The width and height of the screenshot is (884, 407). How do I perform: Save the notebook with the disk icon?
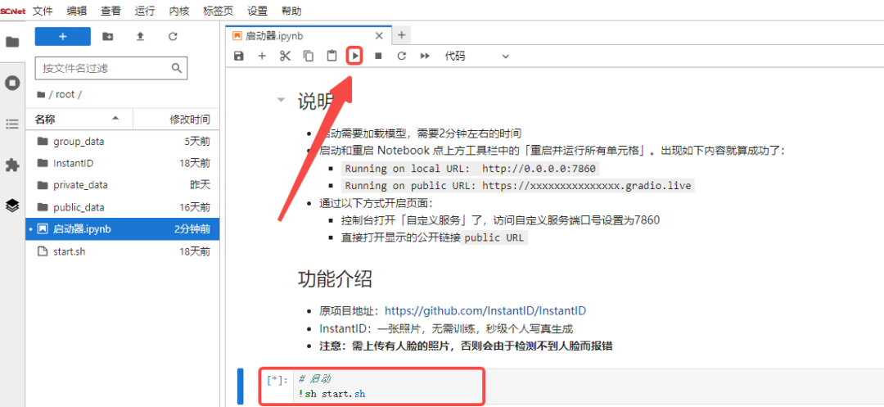(x=239, y=56)
